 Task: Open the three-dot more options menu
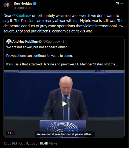pos(123,4)
